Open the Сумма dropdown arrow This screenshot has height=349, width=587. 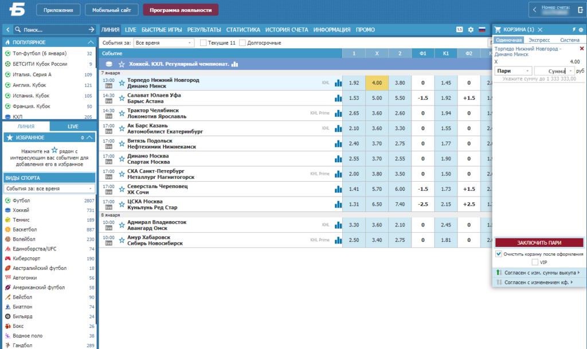click(x=570, y=70)
